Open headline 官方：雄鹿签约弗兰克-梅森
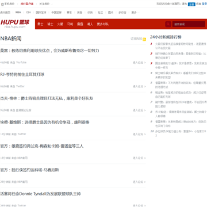 click(x=42, y=146)
